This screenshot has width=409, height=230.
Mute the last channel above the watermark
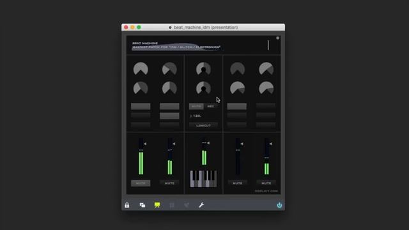266,183
